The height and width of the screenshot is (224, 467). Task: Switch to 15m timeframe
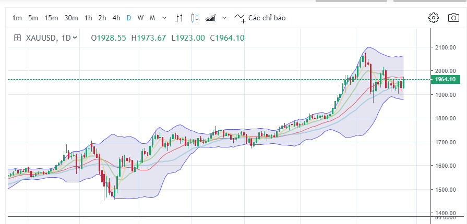tap(51, 18)
